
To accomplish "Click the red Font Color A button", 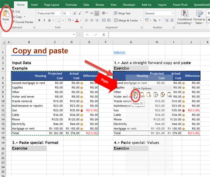I will pyautogui.click(x=77, y=20).
